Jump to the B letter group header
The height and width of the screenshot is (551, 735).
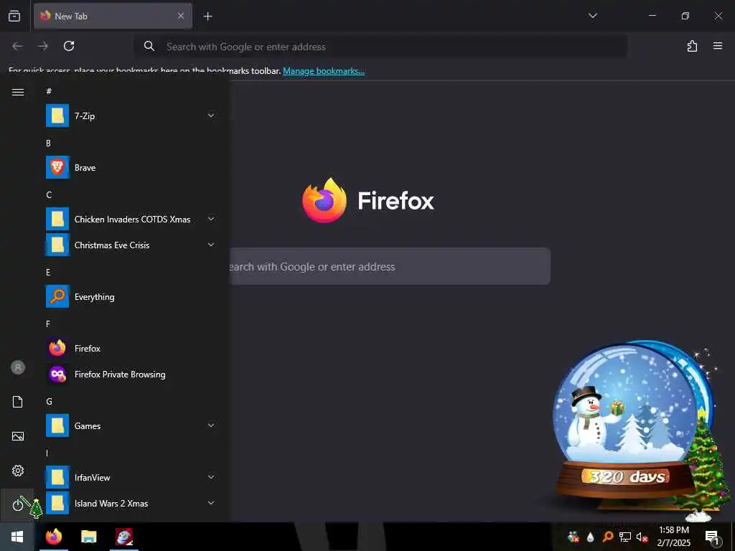[48, 143]
